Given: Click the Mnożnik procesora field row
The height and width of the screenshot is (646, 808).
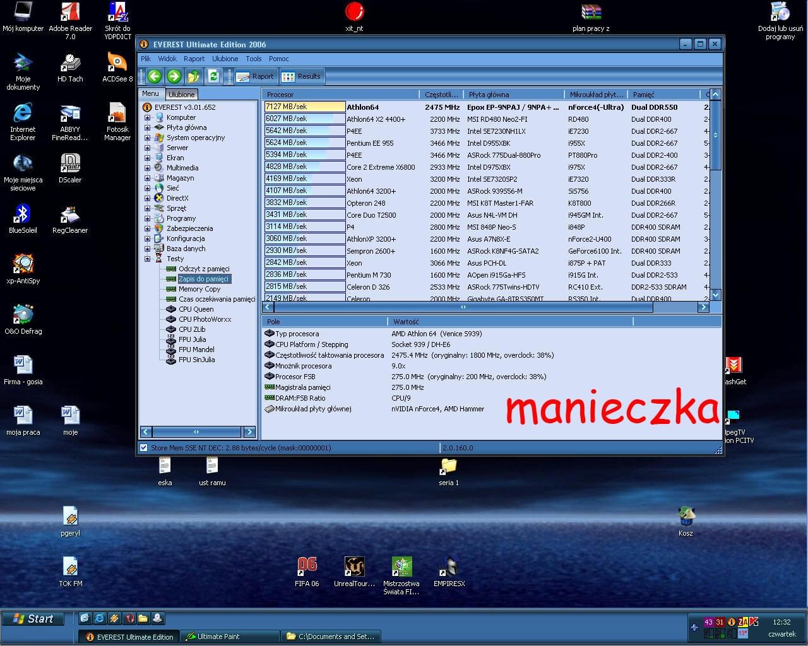Looking at the screenshot, I should pos(491,366).
